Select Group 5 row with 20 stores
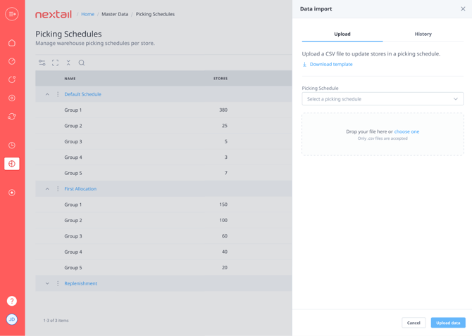 coord(163,268)
